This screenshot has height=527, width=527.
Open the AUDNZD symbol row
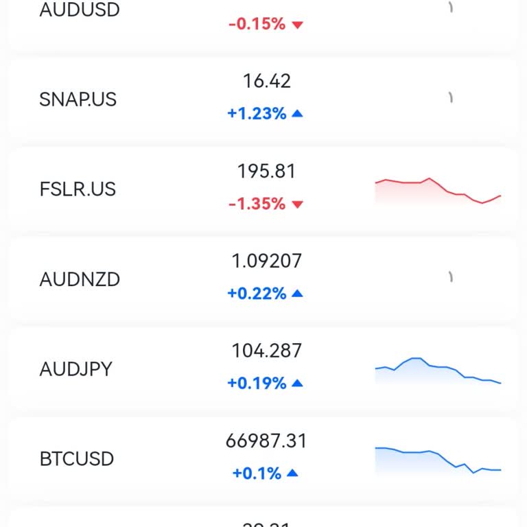(80, 279)
